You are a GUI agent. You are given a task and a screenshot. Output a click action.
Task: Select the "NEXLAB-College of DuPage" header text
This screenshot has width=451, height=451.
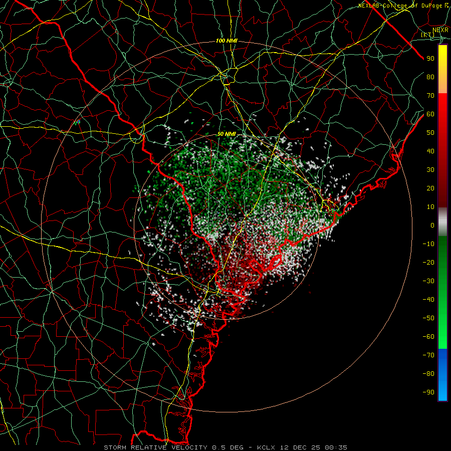tap(400, 6)
